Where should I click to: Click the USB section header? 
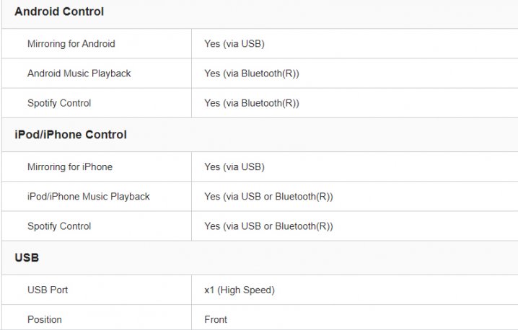[27, 258]
